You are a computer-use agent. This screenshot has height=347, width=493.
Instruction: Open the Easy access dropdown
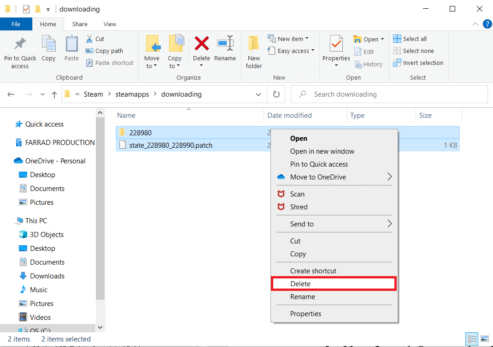pos(291,51)
